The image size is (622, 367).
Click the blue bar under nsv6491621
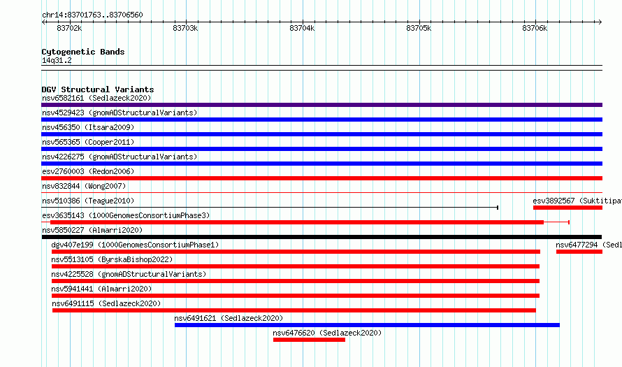[x=367, y=325]
